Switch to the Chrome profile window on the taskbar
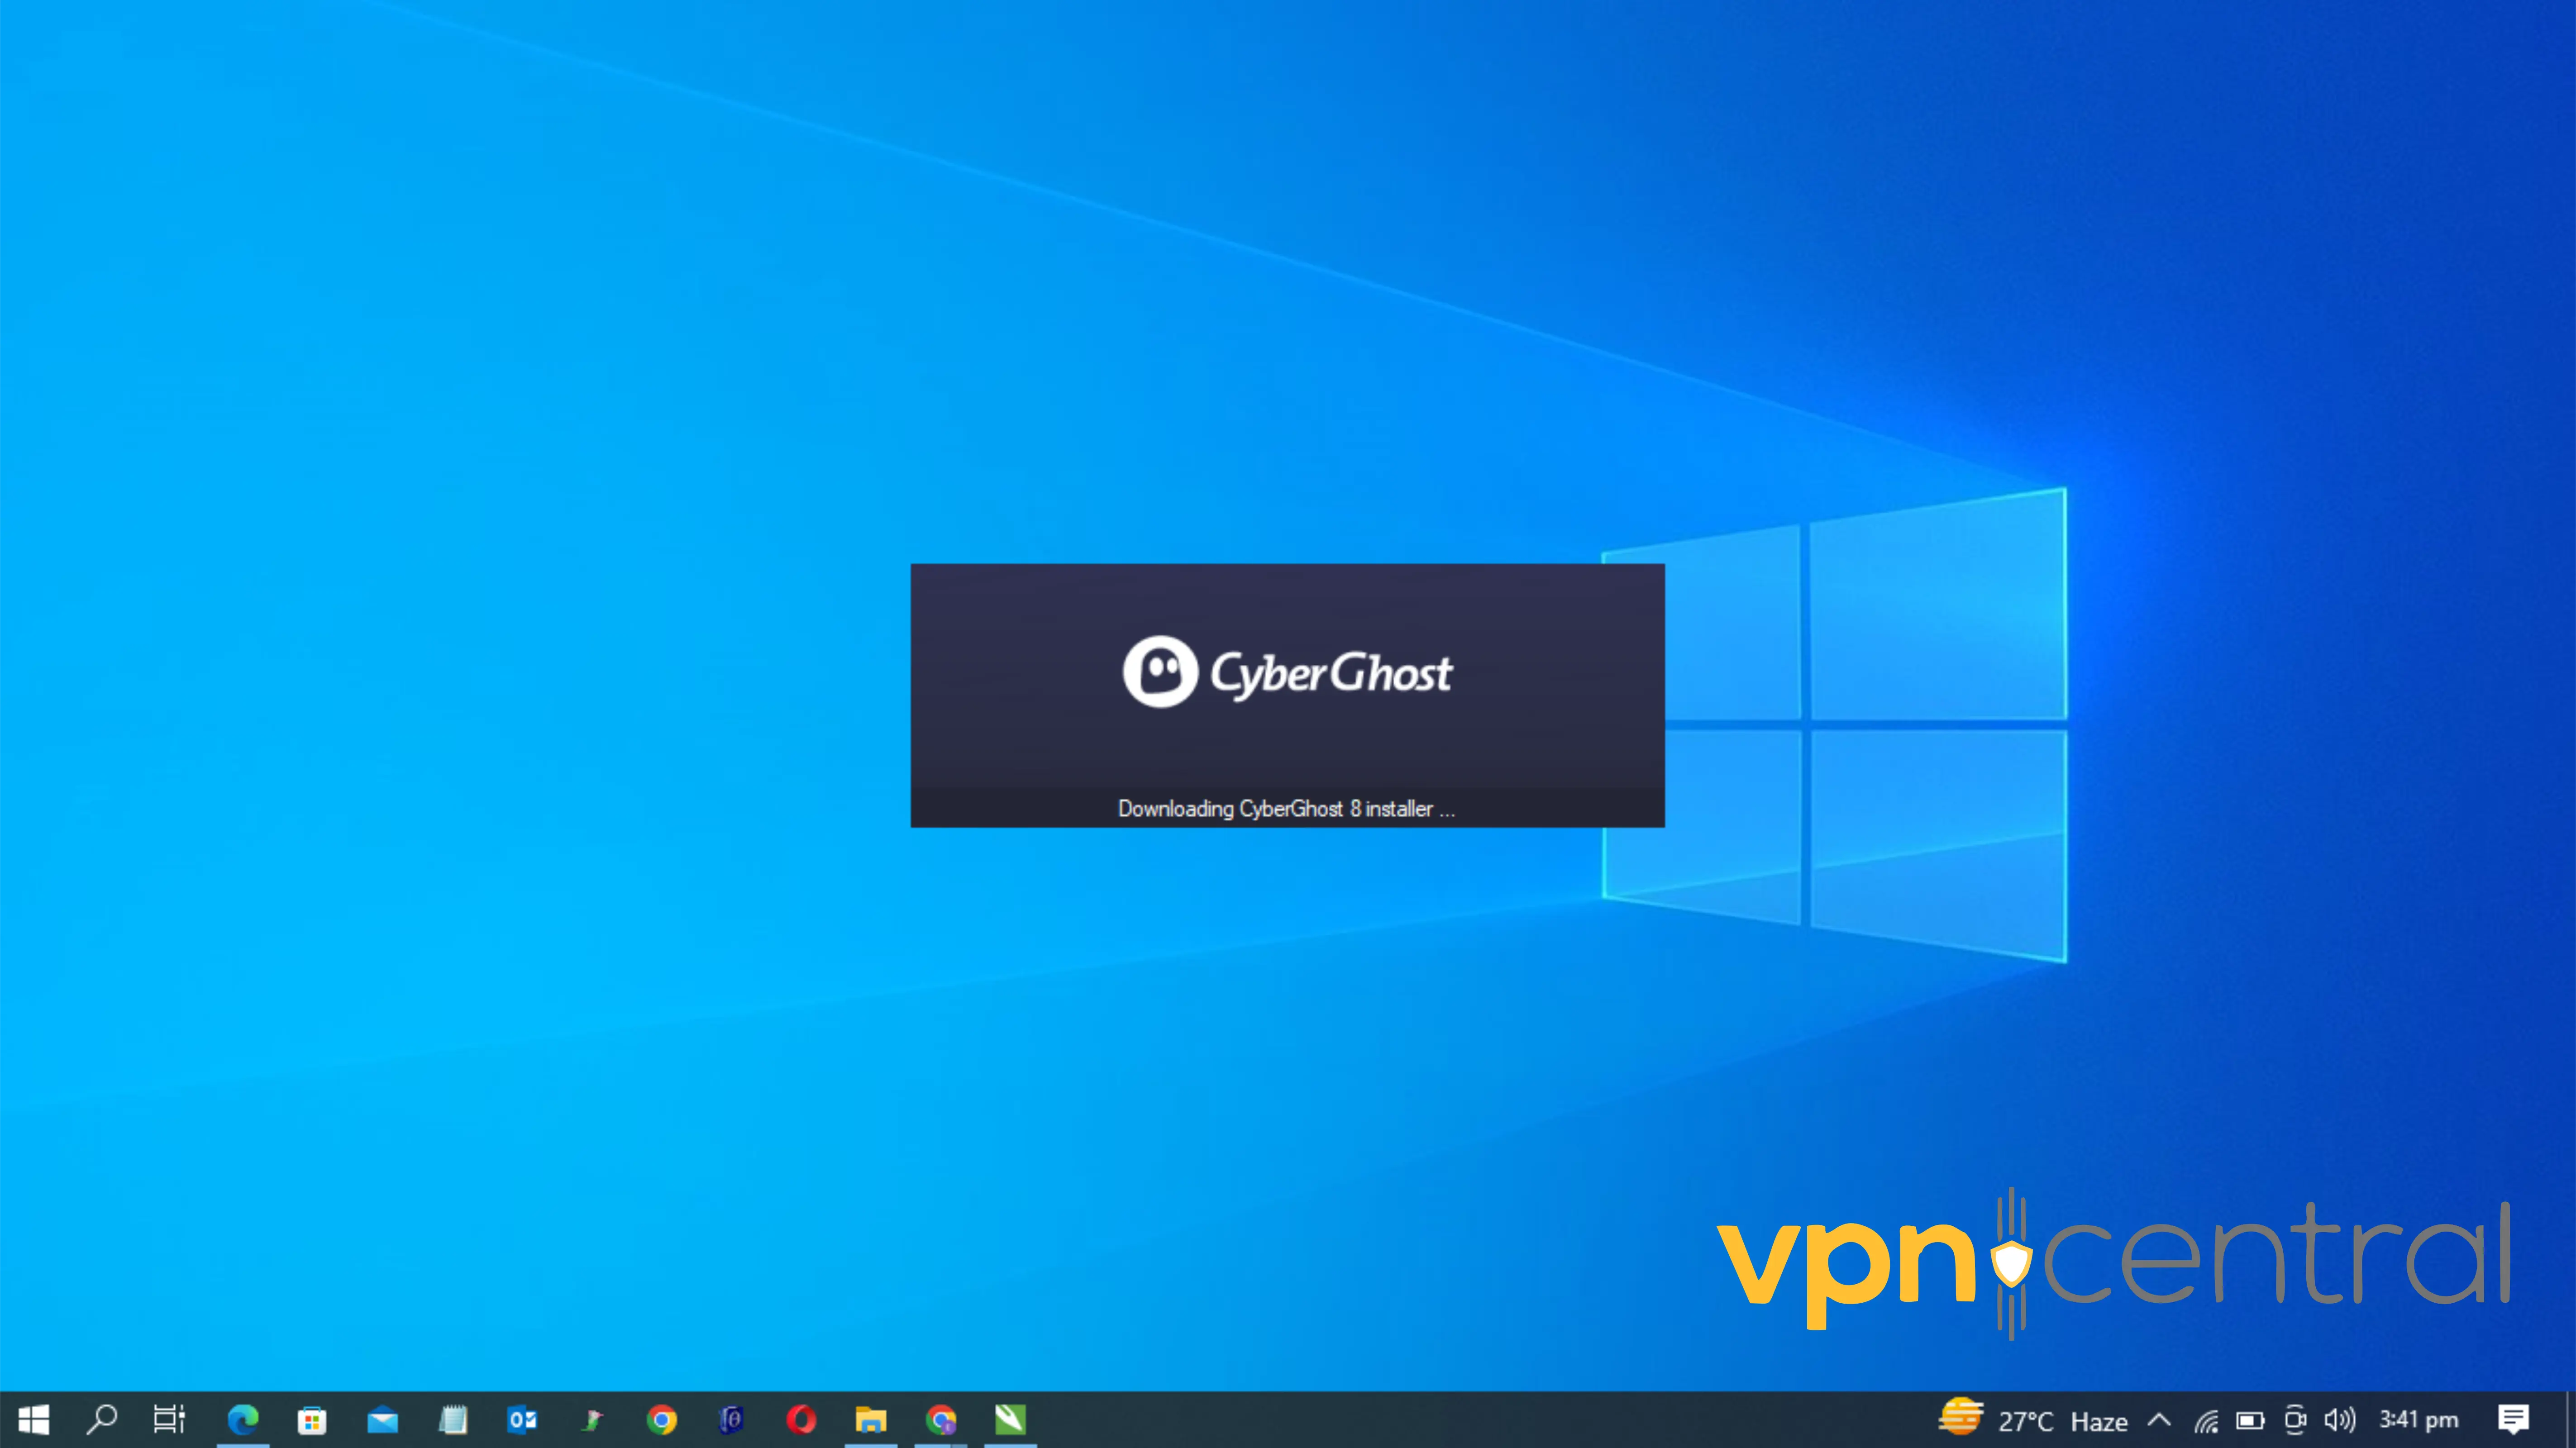Screen dimensions: 2576x1448 point(940,1419)
